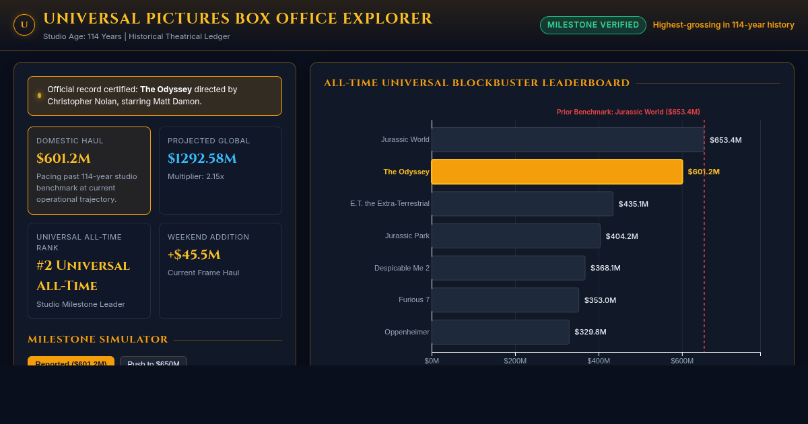The width and height of the screenshot is (808, 424).
Task: Click the Jurassic Park chart bar
Action: pos(516,236)
